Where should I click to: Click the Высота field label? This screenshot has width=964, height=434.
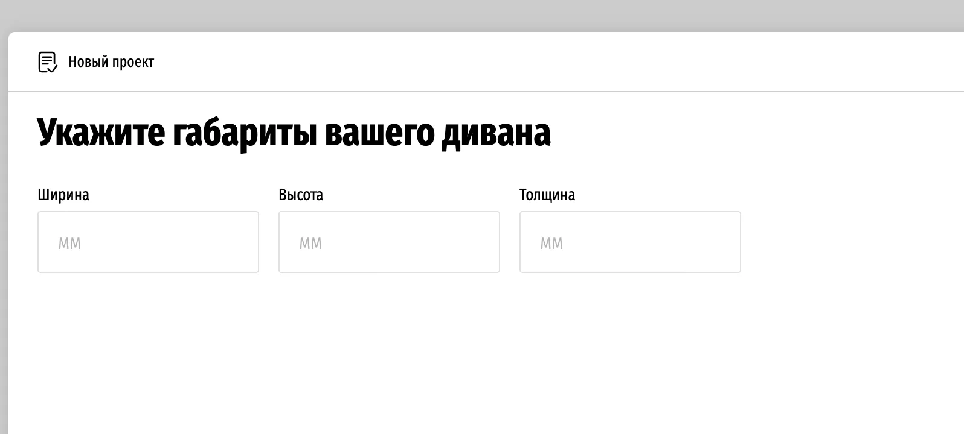(301, 195)
